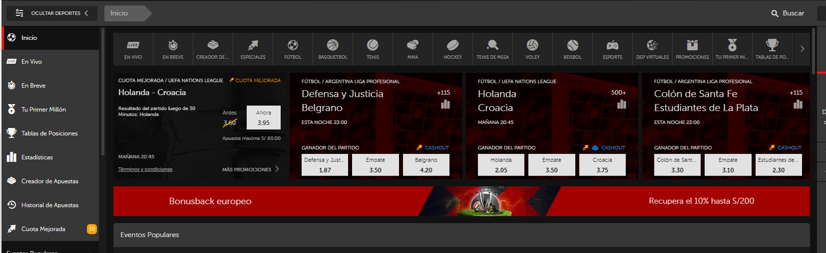Image resolution: width=826 pixels, height=253 pixels.
Task: Bet on Croacia at 3.75
Action: point(602,165)
